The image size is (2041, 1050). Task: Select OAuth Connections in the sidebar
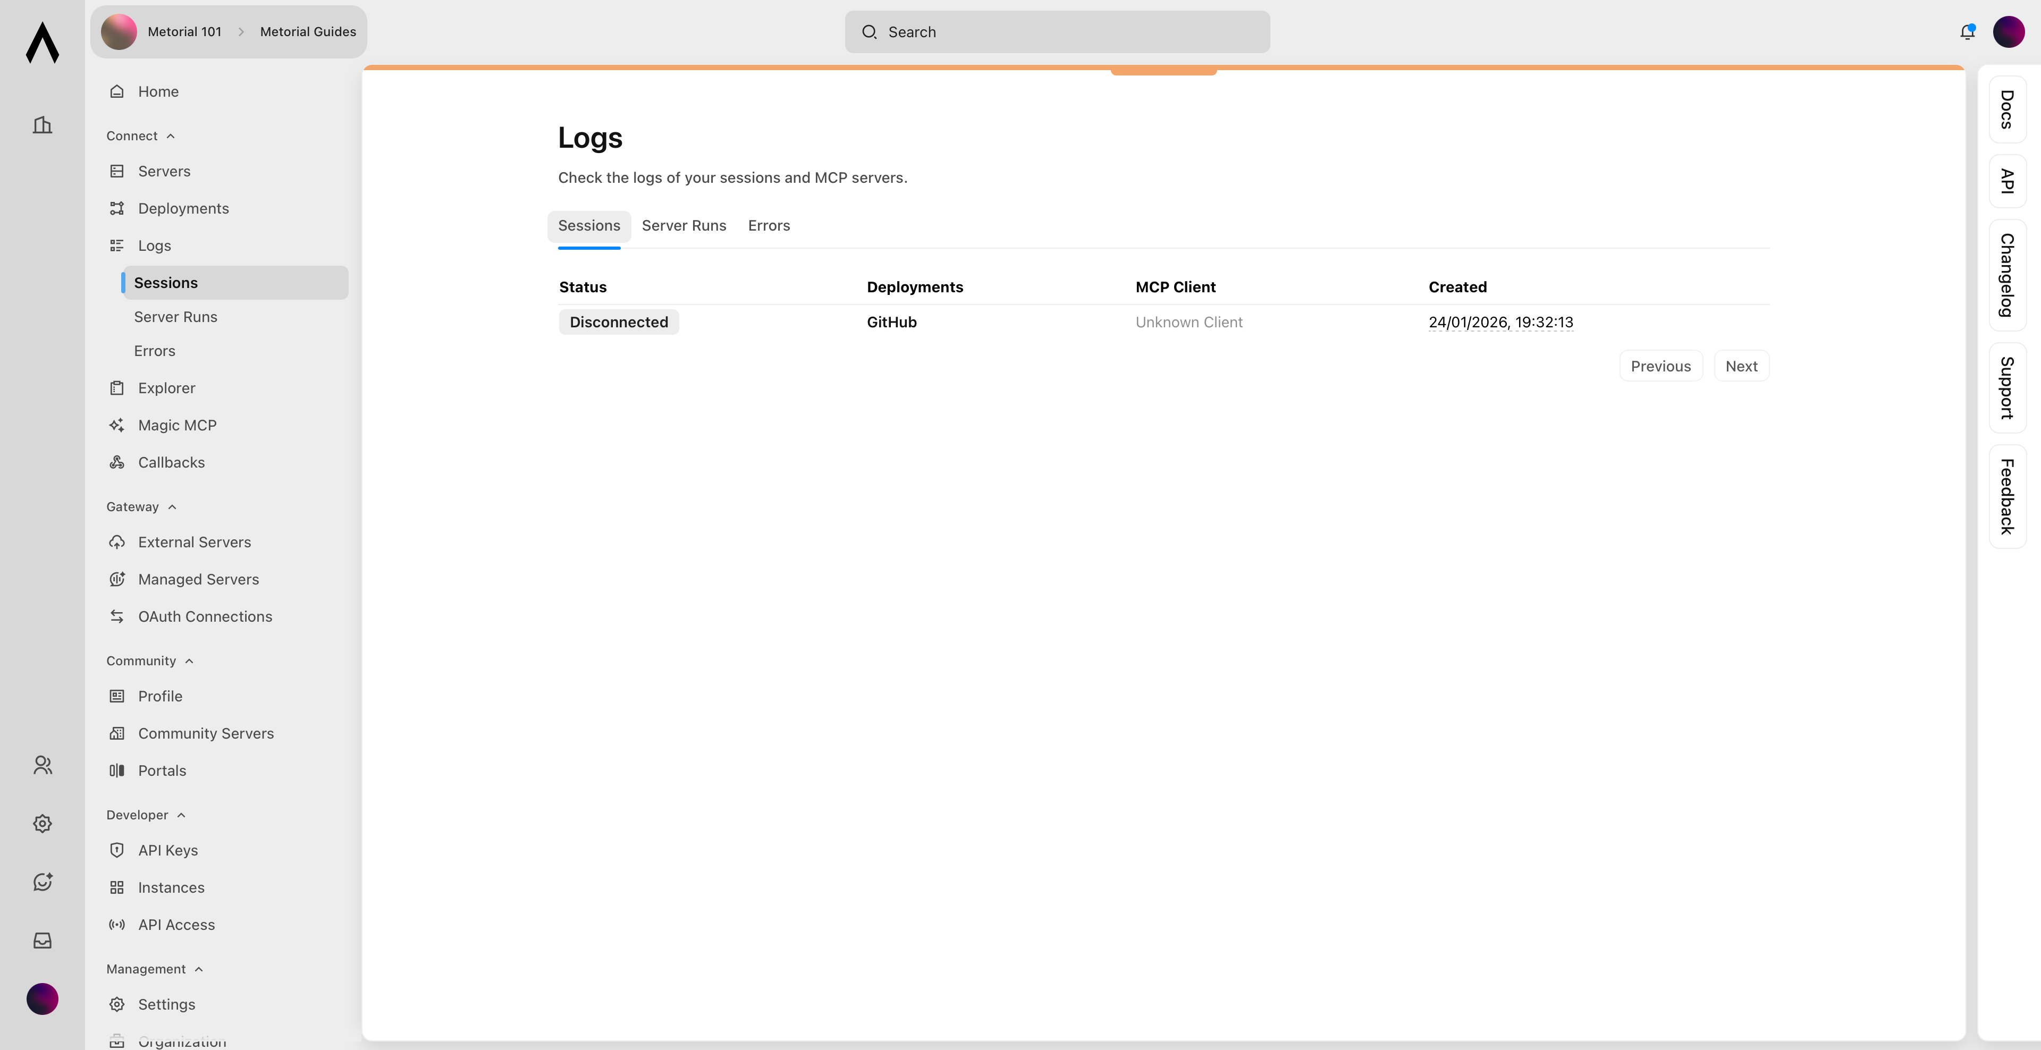click(205, 616)
